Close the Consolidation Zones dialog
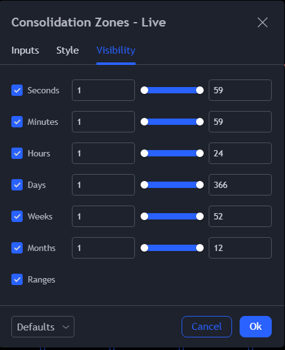Screen dimensions: 285x350 click(262, 23)
